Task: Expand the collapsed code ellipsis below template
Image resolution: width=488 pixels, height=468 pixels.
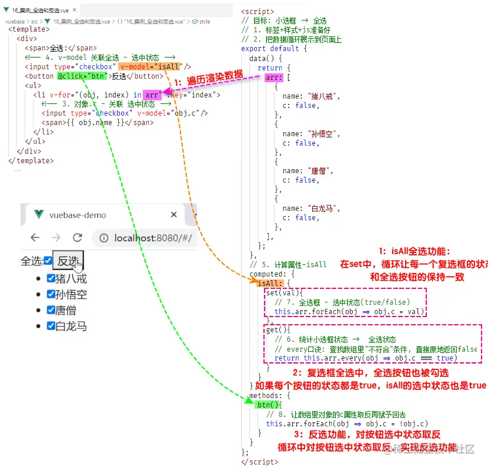Action: tap(18, 170)
